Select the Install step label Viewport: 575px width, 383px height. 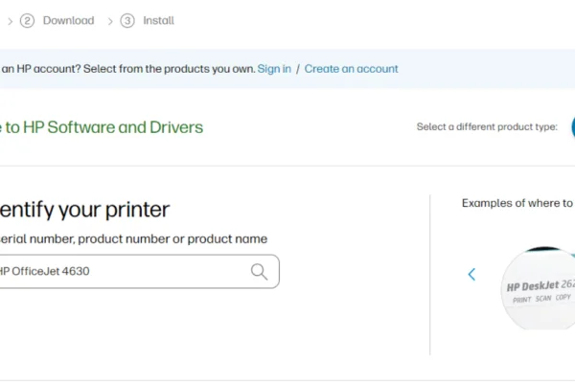click(x=159, y=20)
